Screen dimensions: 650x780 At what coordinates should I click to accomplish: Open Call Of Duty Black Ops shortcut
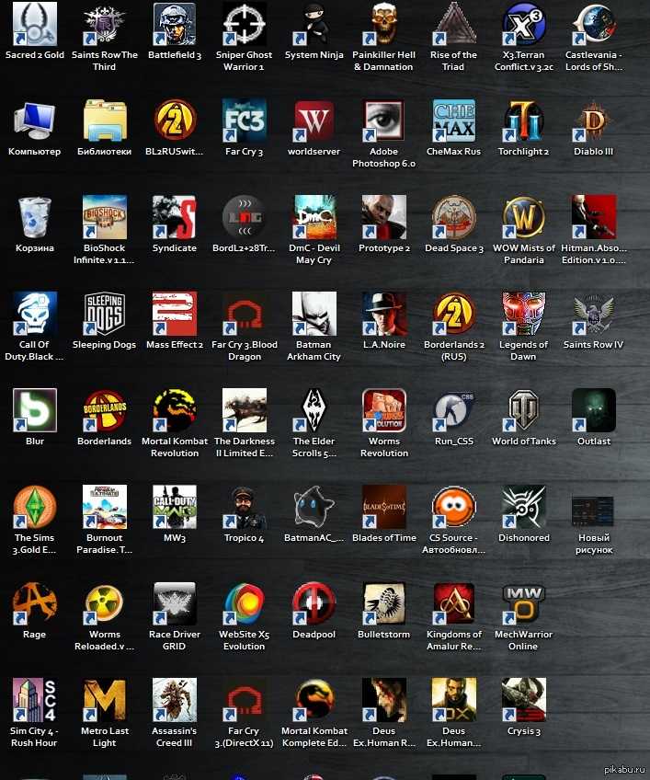35,314
